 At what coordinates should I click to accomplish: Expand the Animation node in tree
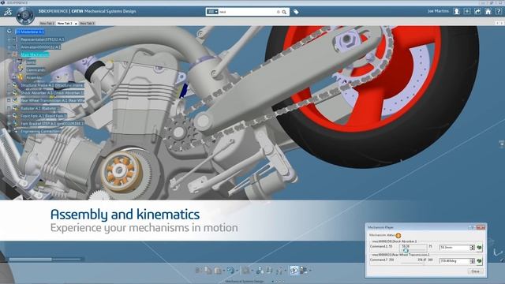click(x=9, y=47)
